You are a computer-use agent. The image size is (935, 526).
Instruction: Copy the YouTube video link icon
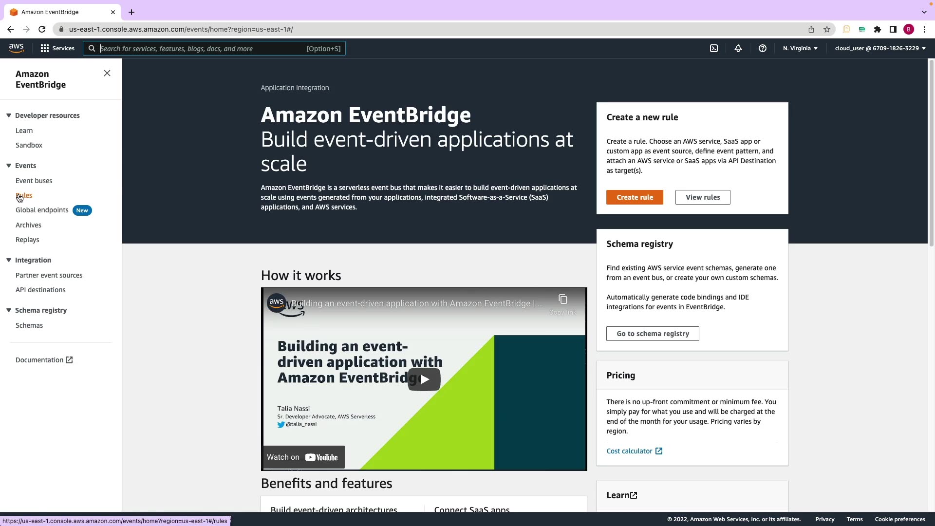562,299
